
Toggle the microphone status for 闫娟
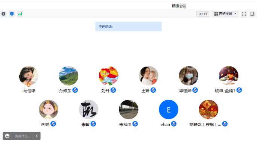tap(53, 124)
